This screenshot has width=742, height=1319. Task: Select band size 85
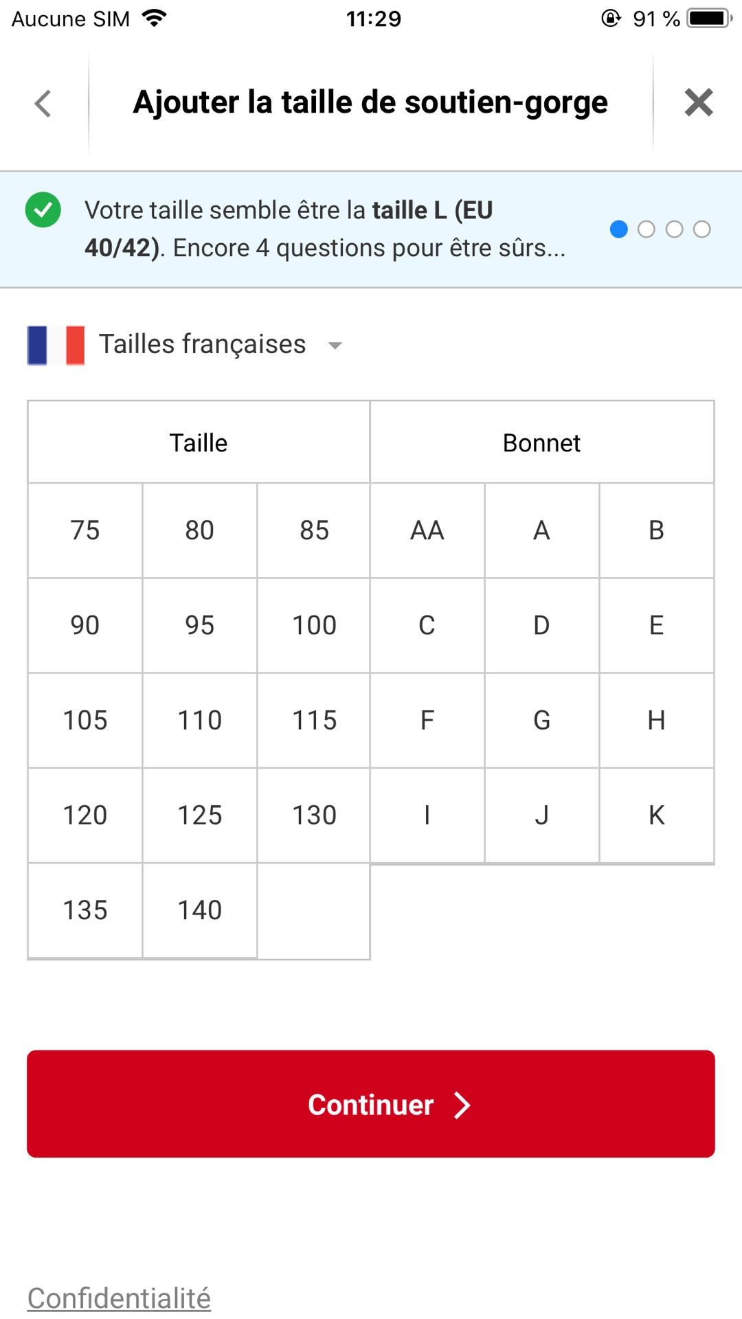click(314, 530)
